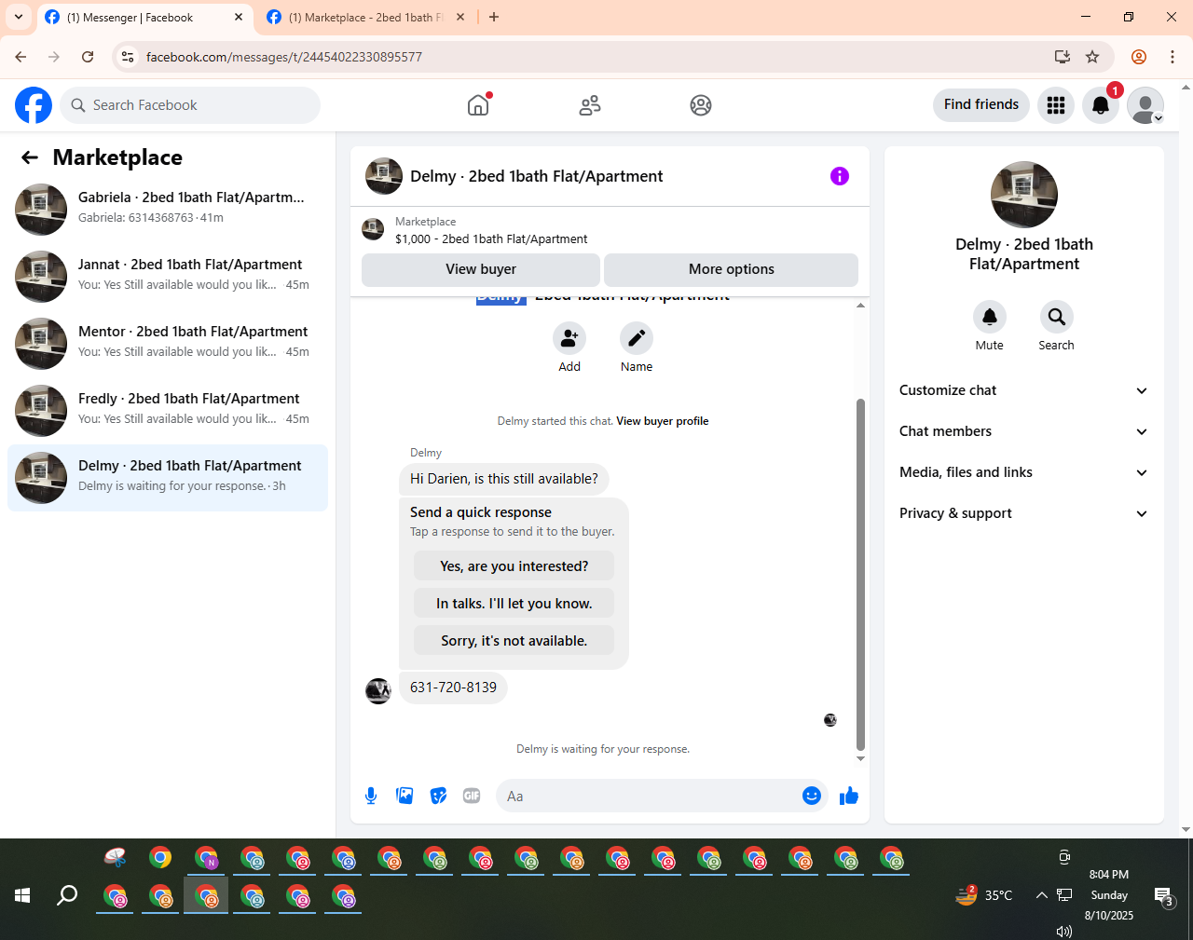
Task: Open Fredly 2bed 1bath conversation
Action: click(168, 411)
